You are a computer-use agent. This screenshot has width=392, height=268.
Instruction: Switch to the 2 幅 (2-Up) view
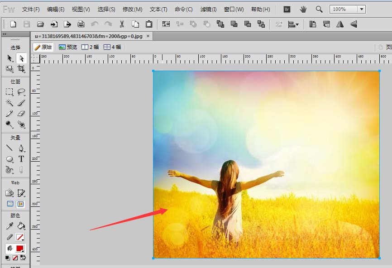coord(90,47)
